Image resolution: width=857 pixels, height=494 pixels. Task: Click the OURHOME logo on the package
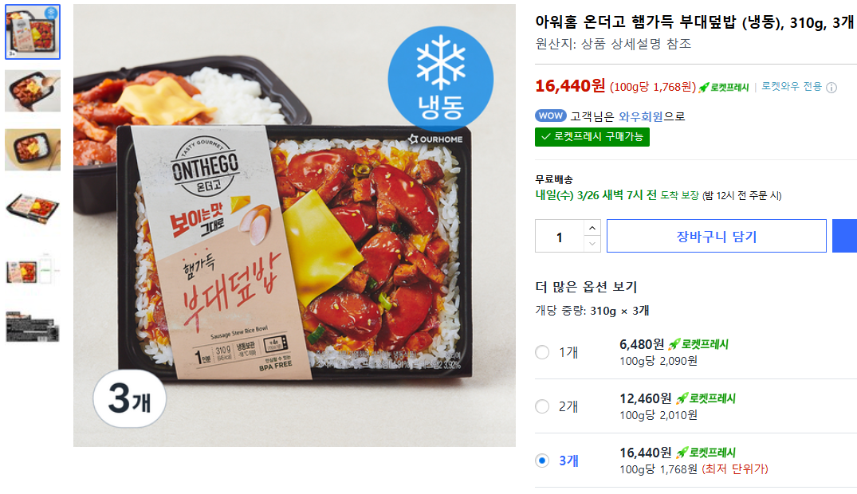pyautogui.click(x=435, y=139)
